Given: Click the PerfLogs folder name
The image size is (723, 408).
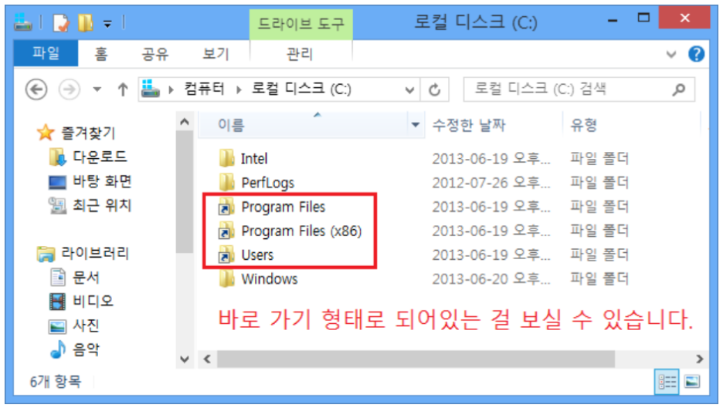Looking at the screenshot, I should click(268, 183).
